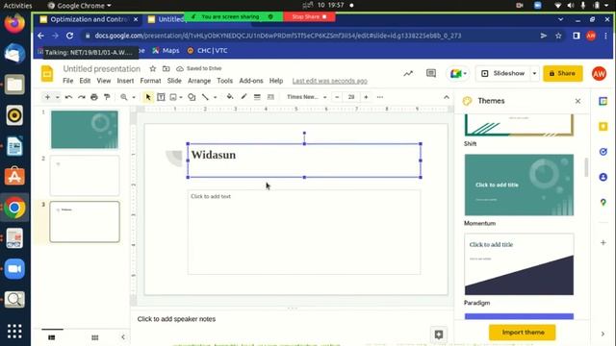Close the Themes panel
This screenshot has width=616, height=346.
coord(577,101)
